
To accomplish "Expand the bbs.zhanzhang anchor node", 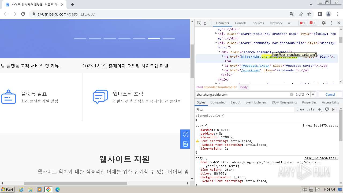I will tap(223, 56).
